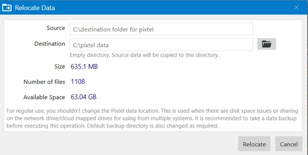Click the Available Space label
Screen dimensions: 308x155
point(44,97)
